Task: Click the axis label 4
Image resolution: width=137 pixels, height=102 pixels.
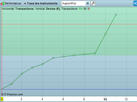Action: click(x=42, y=99)
